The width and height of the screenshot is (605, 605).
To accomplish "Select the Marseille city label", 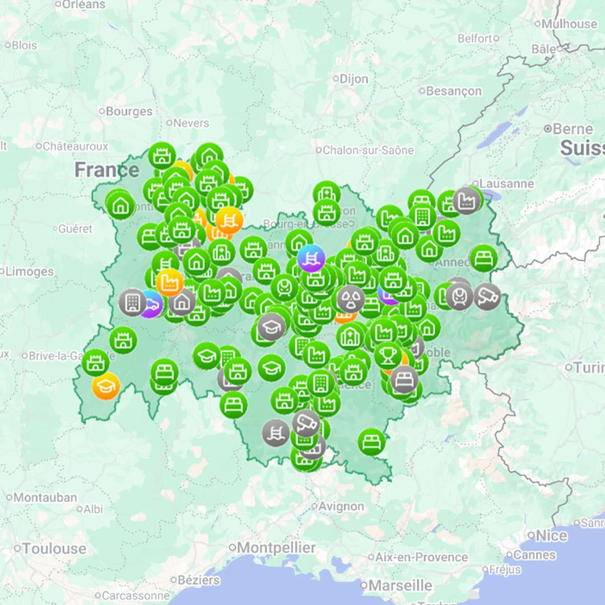I will [400, 585].
